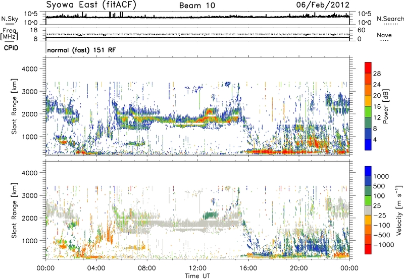This screenshot has width=404, height=279.
Task: Click 'normal (fast) 151 RF' text
Action: pyautogui.click(x=81, y=50)
